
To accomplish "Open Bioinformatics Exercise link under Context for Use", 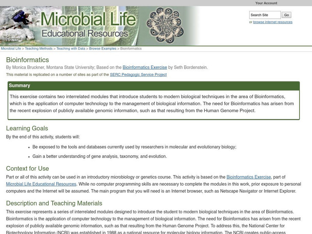I will click(x=249, y=177).
